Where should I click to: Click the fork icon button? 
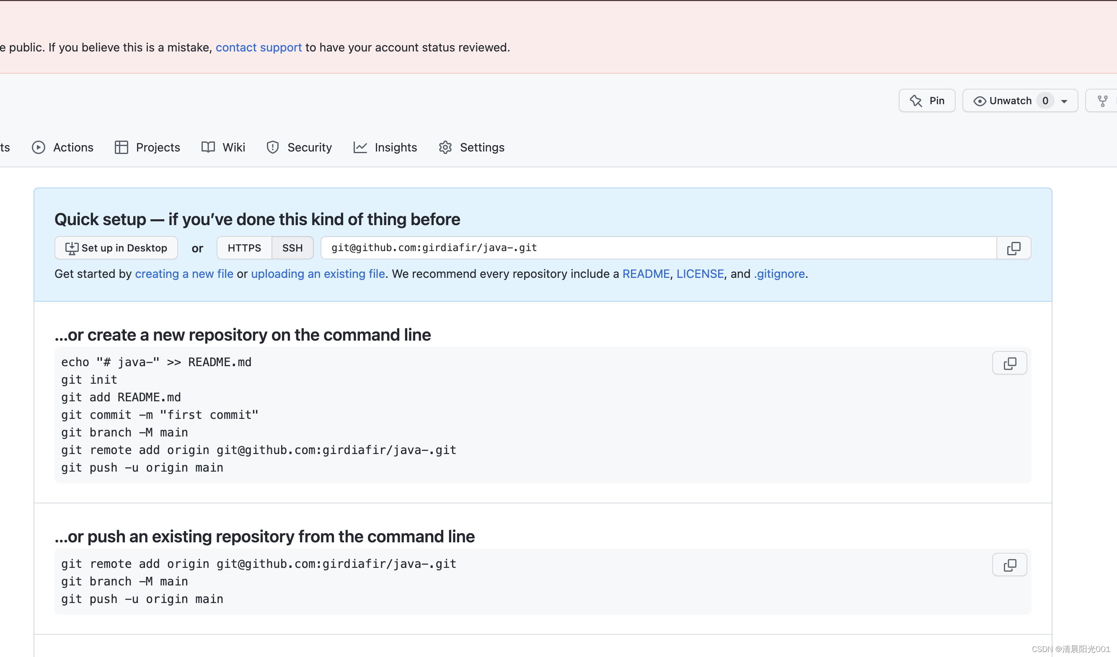coord(1102,101)
